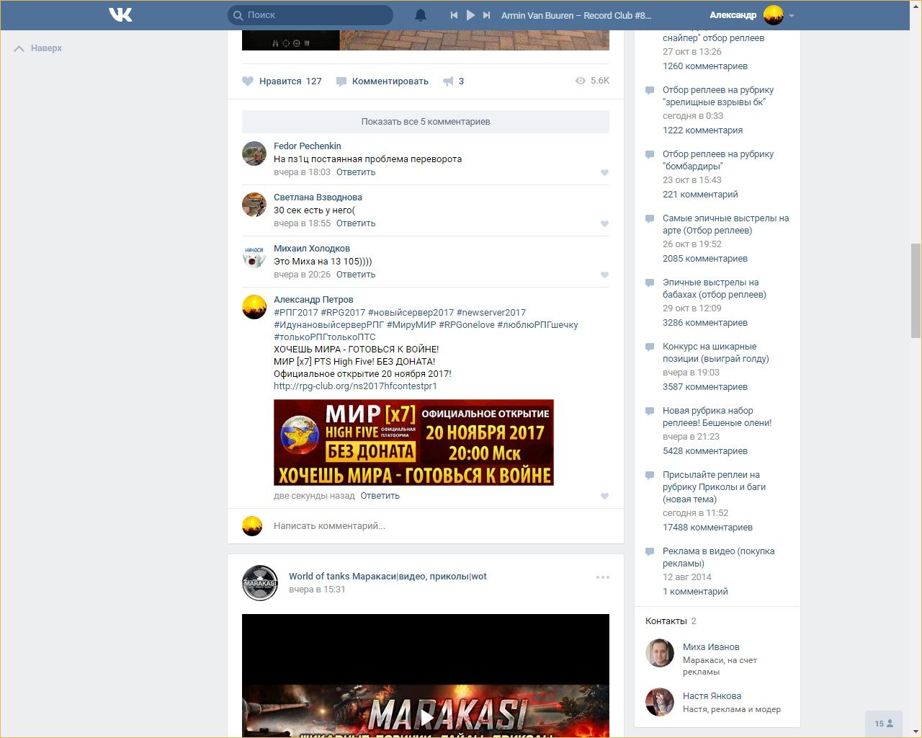Like Светлана Взводнова's comment
Viewport: 922px width, 738px height.
pos(604,224)
